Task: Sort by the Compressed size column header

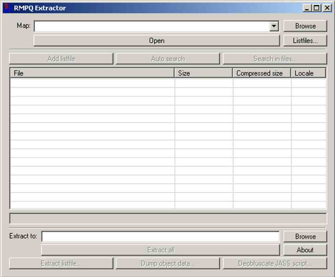Action: [x=262, y=73]
